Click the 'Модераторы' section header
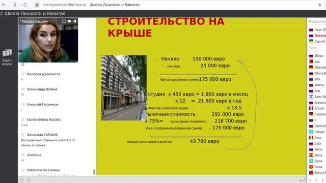The width and height of the screenshot is (326, 183). [317, 21]
